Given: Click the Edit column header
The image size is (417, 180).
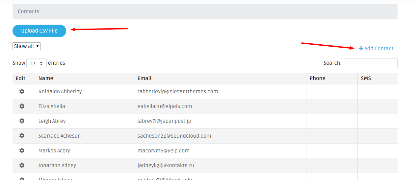Looking at the screenshot, I should [x=20, y=78].
